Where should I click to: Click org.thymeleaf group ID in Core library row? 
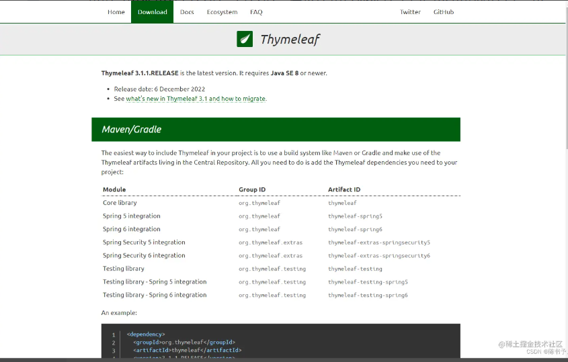coord(259,203)
